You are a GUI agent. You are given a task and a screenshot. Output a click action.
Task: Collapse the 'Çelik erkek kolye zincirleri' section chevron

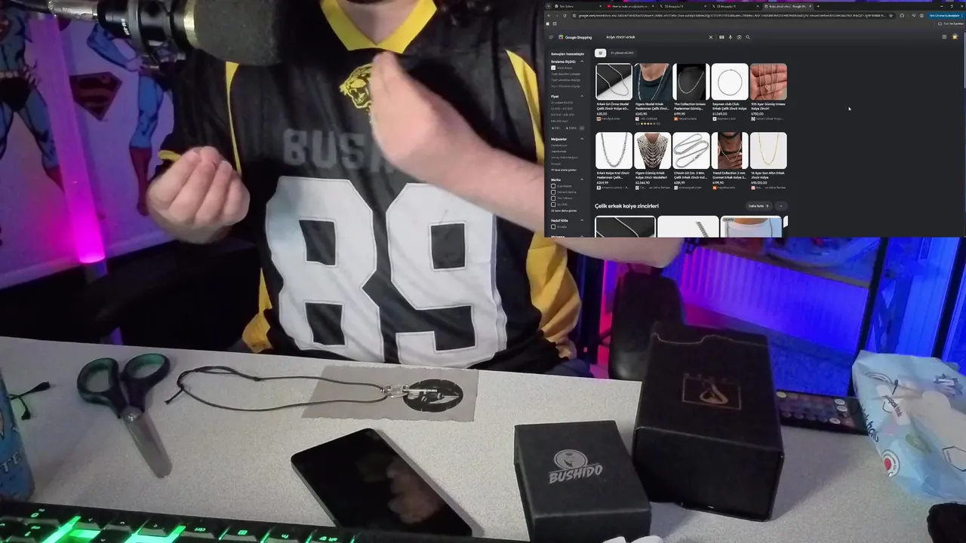[781, 206]
